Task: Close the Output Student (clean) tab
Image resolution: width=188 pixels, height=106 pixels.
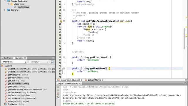Action: coord(80,84)
